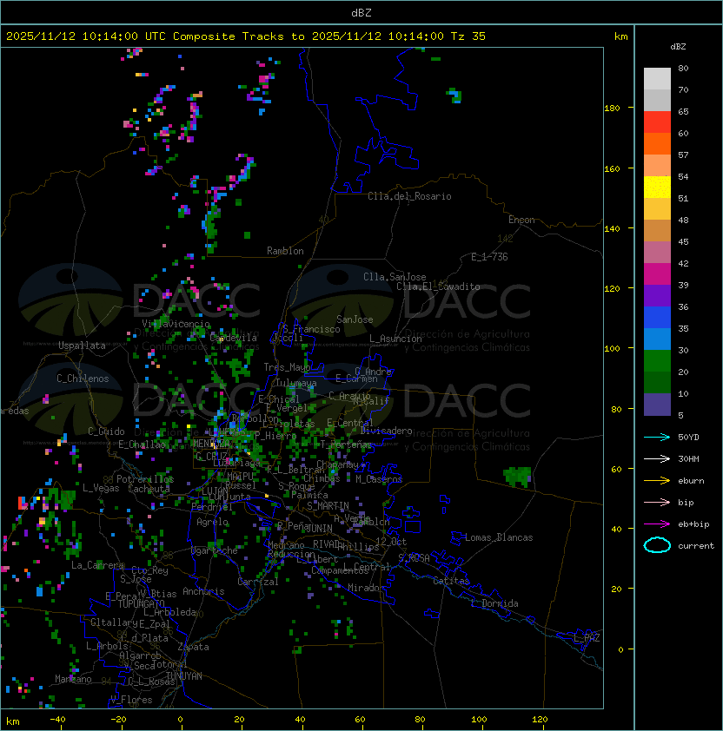723x731 pixels.
Task: Click the 'Agrelo' map label
Action: [x=212, y=522]
